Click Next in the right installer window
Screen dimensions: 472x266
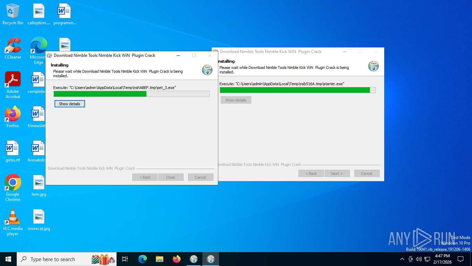(337, 174)
